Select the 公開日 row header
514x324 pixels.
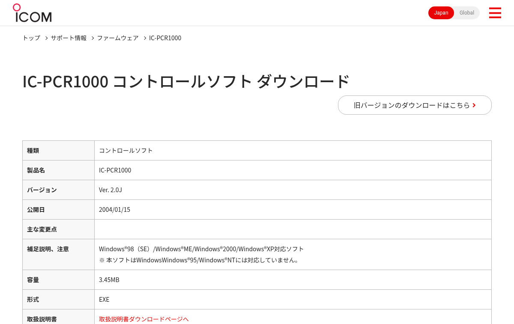coord(58,209)
